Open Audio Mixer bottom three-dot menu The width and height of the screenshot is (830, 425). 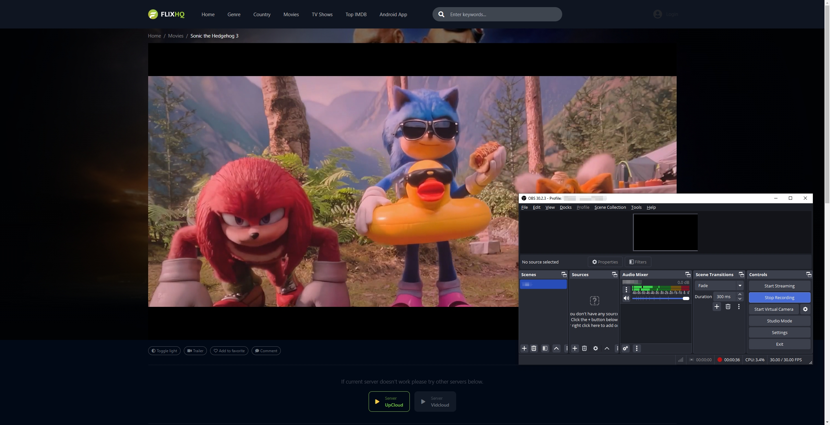coord(637,348)
